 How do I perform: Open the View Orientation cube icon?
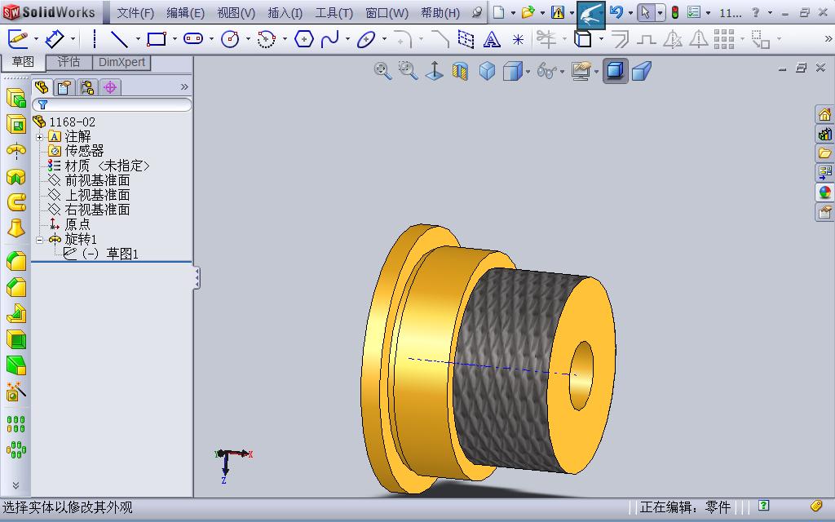pyautogui.click(x=488, y=71)
